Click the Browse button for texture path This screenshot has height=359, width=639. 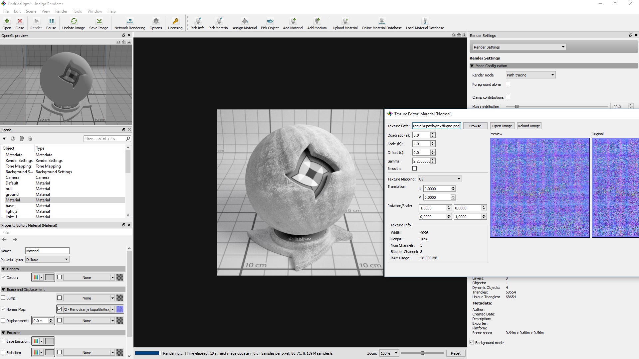[475, 126]
